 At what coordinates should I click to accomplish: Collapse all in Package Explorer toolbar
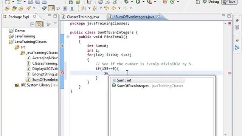(32, 24)
